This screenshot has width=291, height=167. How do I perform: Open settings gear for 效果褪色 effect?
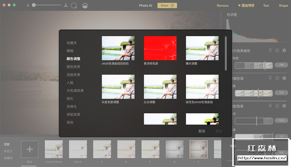[x=284, y=51]
